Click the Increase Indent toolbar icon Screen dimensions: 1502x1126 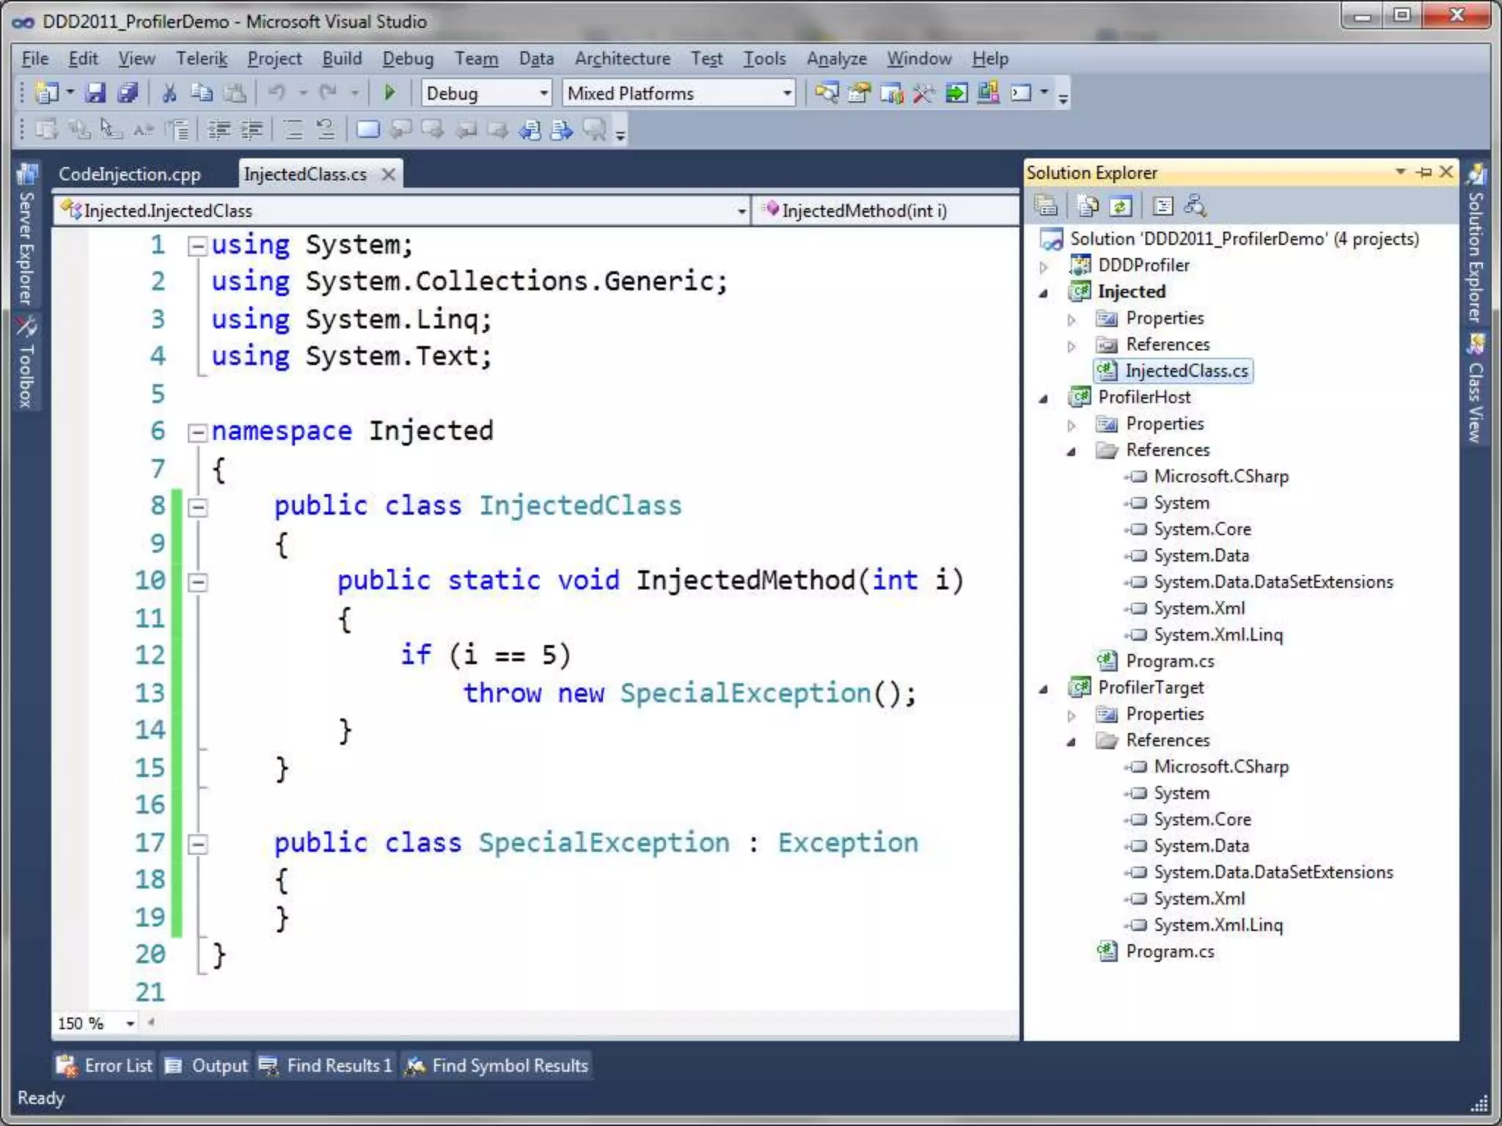click(252, 130)
